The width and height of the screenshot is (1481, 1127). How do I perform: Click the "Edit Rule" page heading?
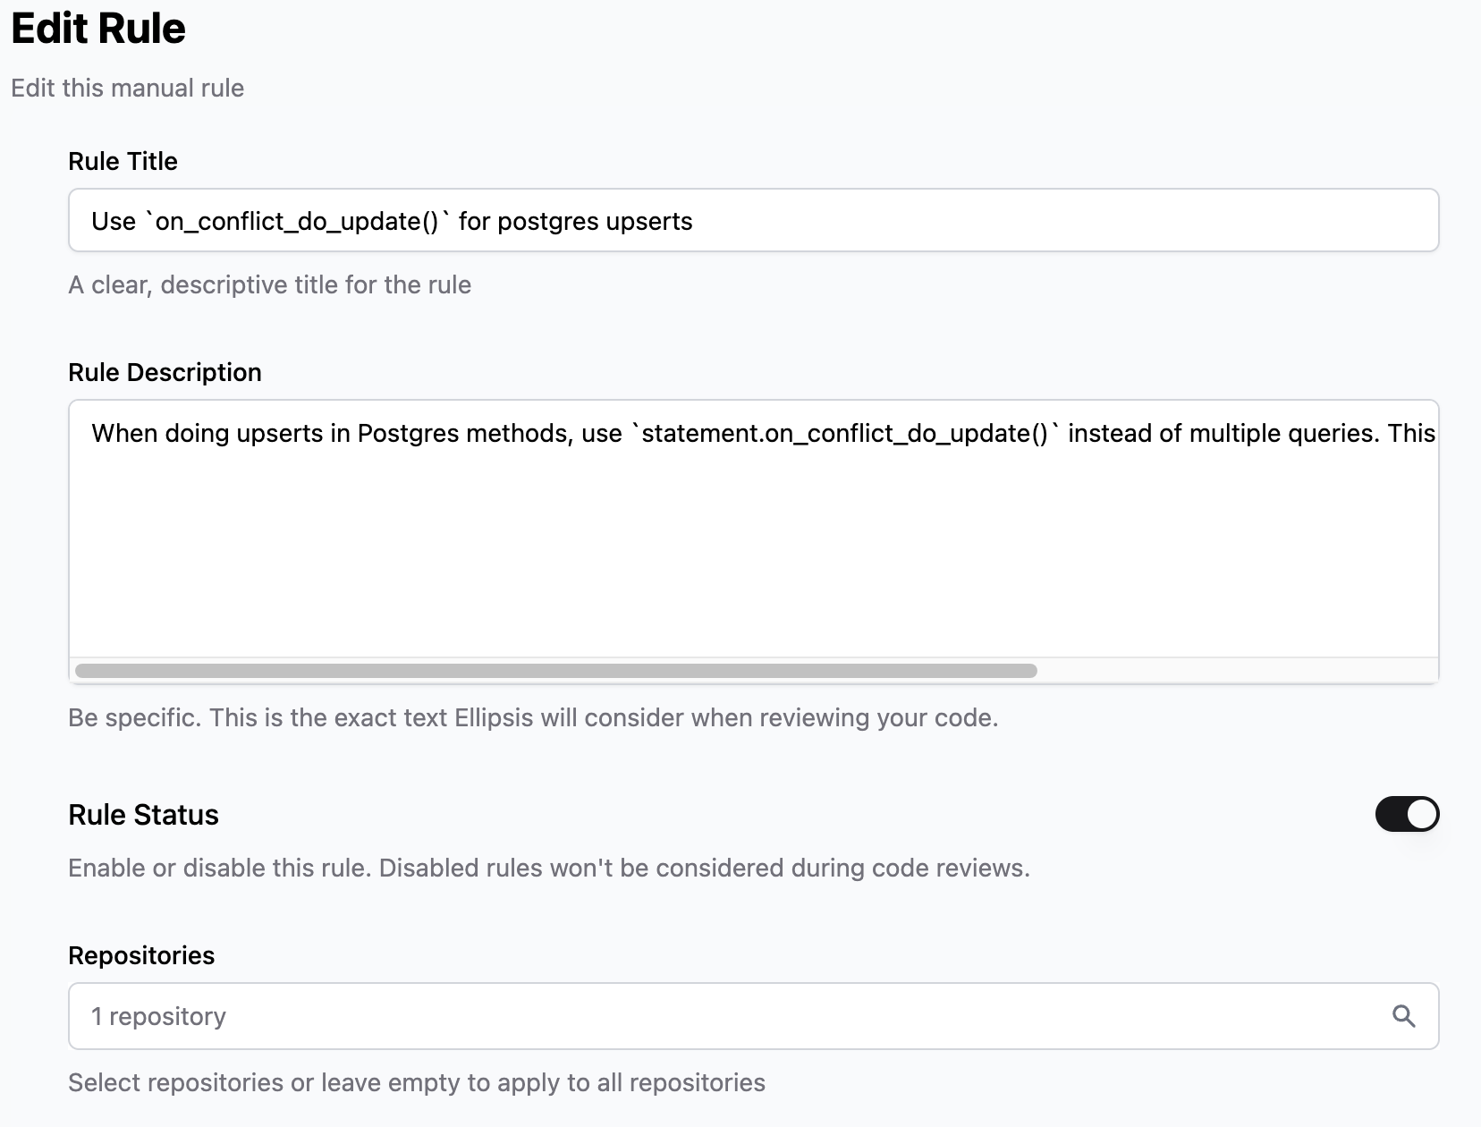click(98, 29)
